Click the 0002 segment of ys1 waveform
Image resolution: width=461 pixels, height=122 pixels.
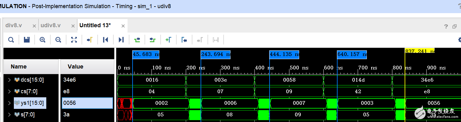pos(162,103)
